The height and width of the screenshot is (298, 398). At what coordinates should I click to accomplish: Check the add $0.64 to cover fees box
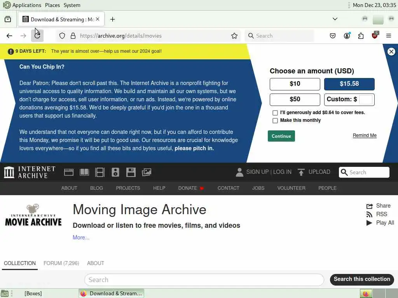point(275,113)
